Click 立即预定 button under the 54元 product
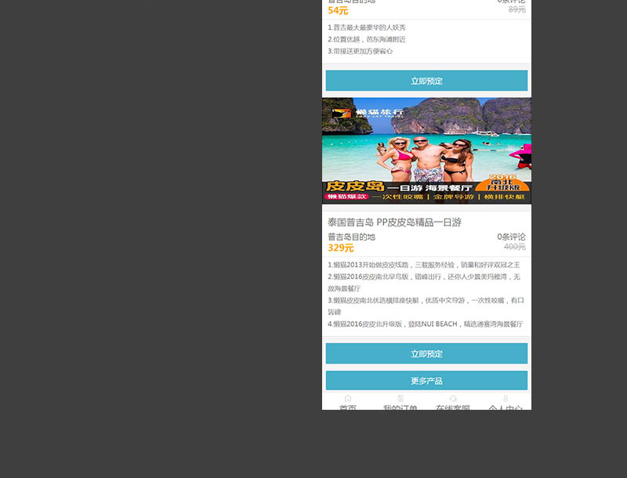This screenshot has width=627, height=478. pyautogui.click(x=426, y=81)
